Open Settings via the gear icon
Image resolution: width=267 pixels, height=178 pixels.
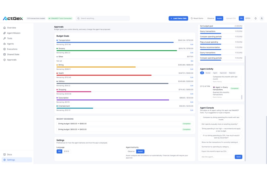[5, 160]
